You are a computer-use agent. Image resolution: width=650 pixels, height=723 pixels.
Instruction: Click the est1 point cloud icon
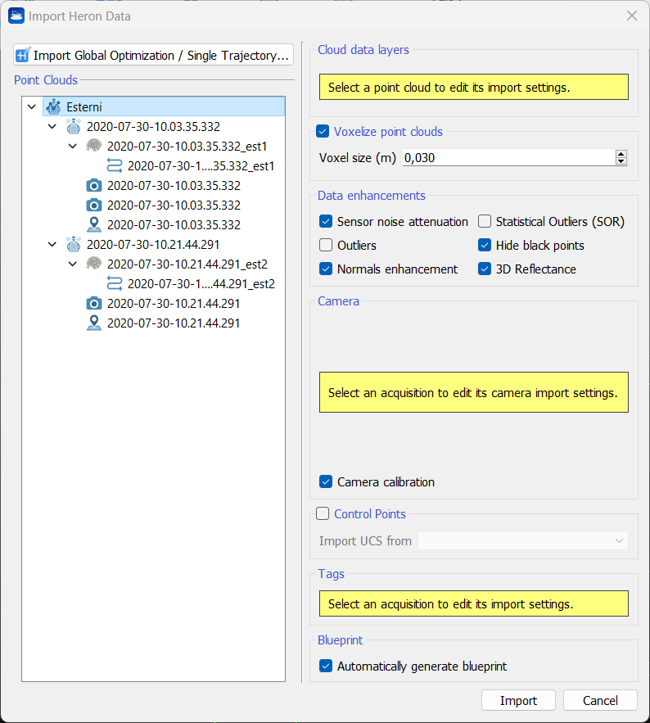[94, 147]
